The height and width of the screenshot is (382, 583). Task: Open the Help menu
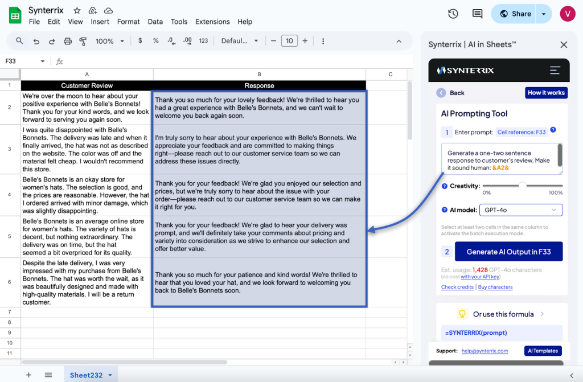point(245,22)
